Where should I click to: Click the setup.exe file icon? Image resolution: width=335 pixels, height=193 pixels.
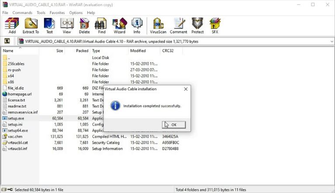point(5,118)
